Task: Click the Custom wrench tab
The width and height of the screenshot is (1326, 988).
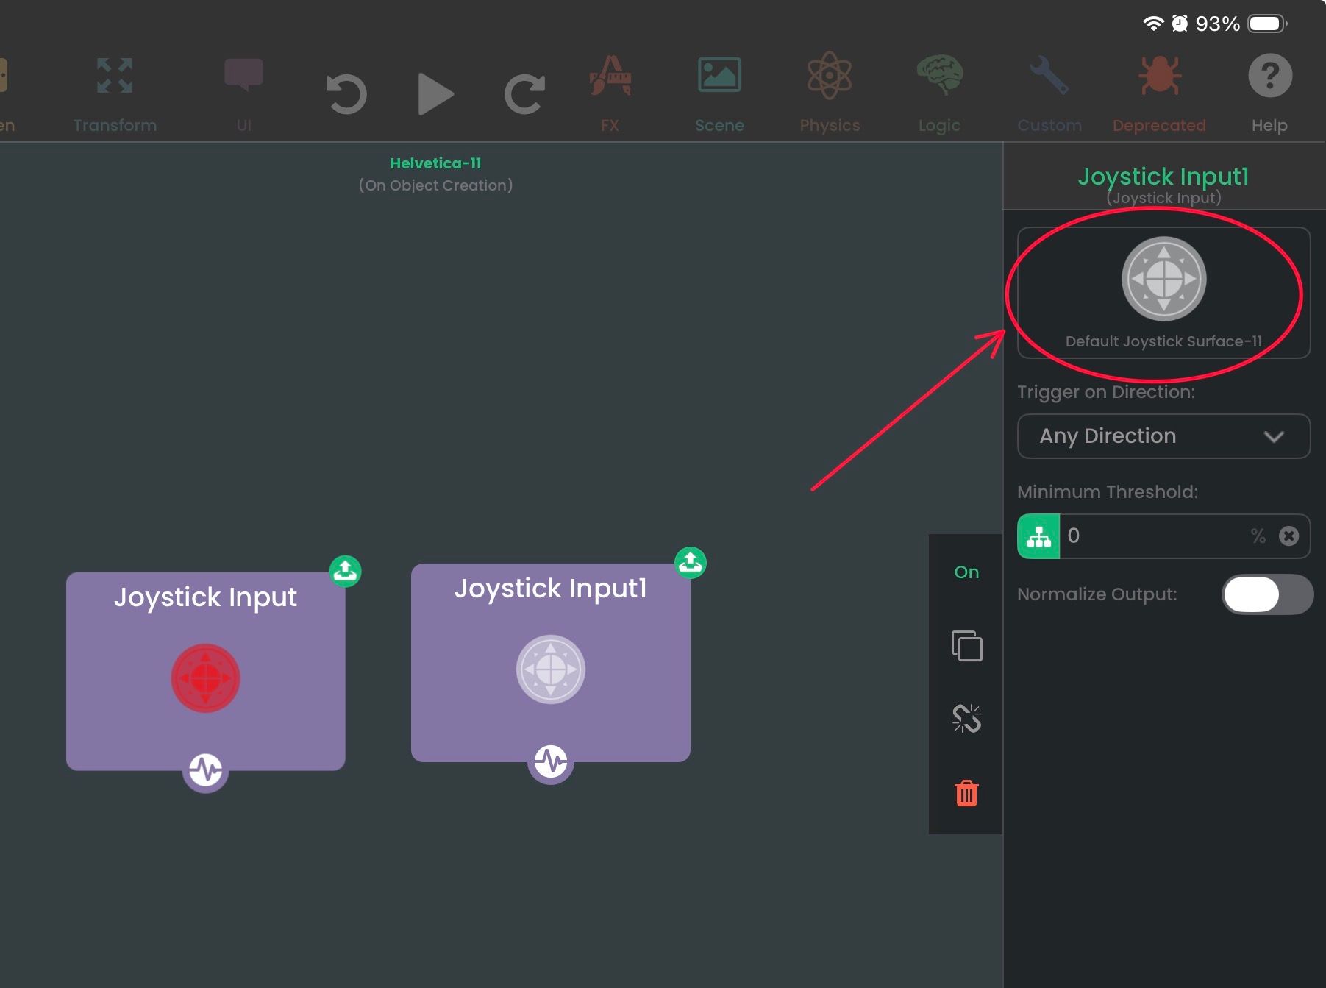Action: point(1049,91)
